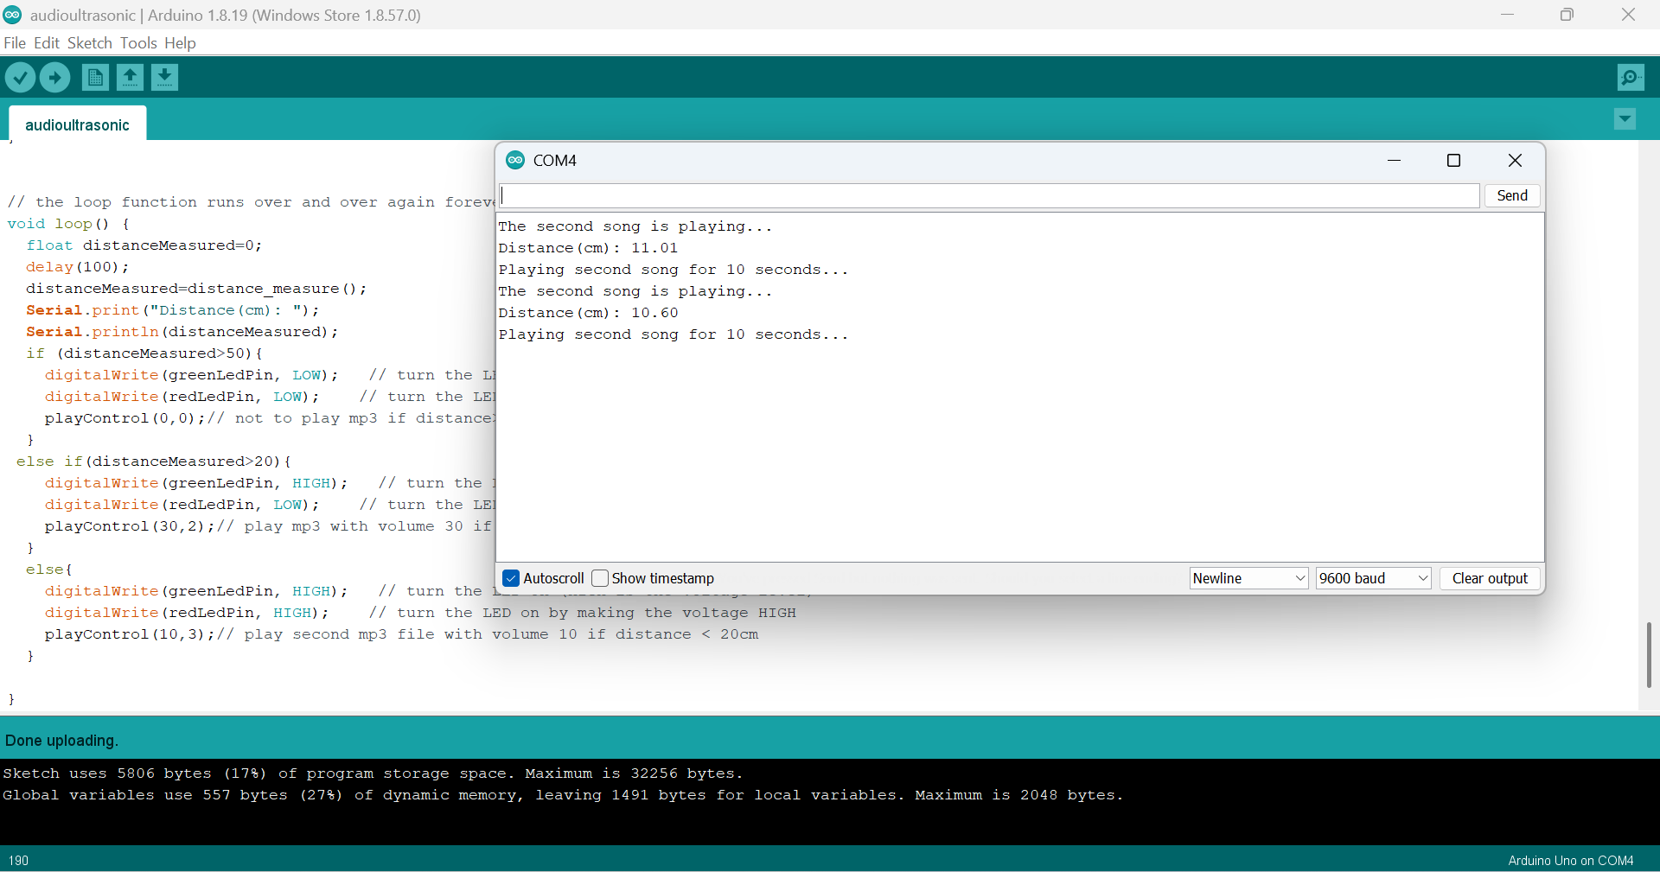Click the Arduino logo in COM4 title bar

[515, 160]
